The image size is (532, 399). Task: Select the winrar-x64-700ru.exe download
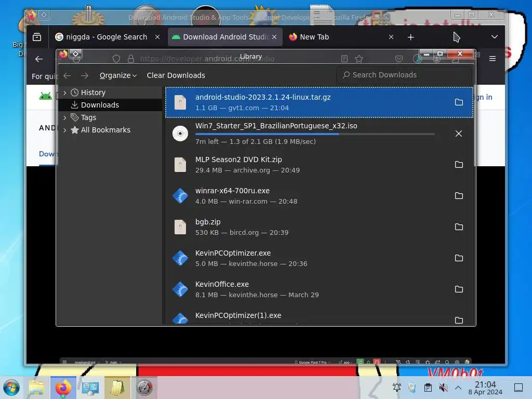pyautogui.click(x=320, y=196)
